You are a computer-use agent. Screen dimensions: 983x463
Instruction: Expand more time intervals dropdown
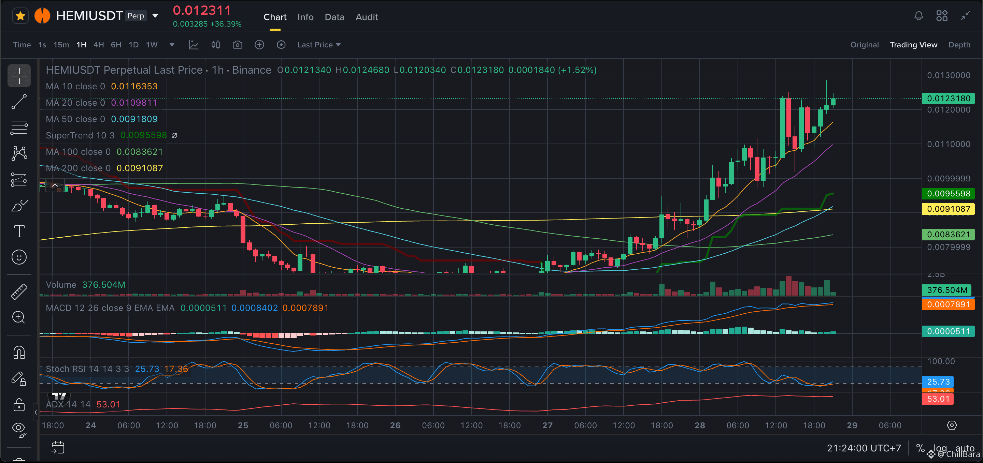click(172, 45)
